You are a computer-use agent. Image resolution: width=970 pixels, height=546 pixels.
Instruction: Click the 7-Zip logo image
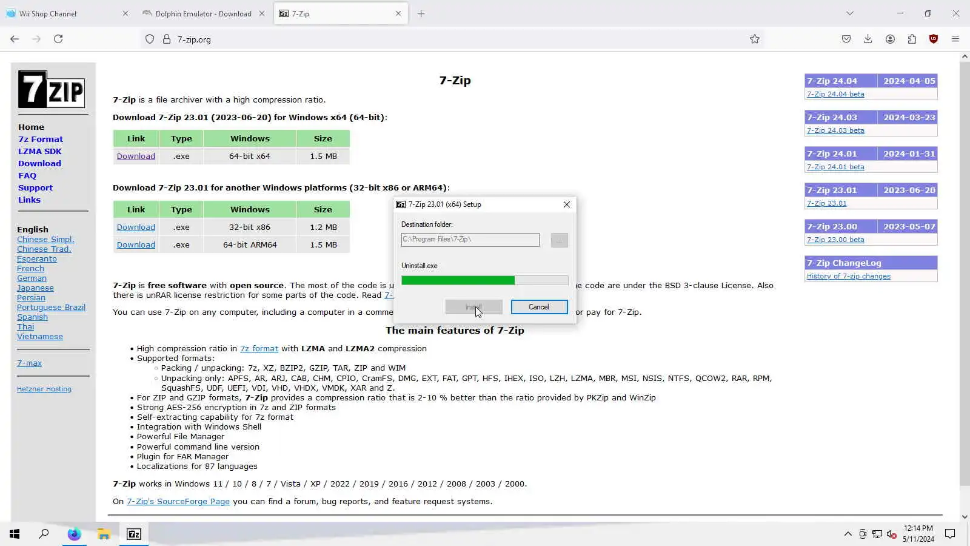(52, 89)
